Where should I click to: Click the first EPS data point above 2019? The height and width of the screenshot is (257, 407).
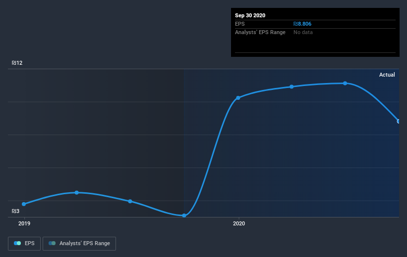tap(24, 204)
